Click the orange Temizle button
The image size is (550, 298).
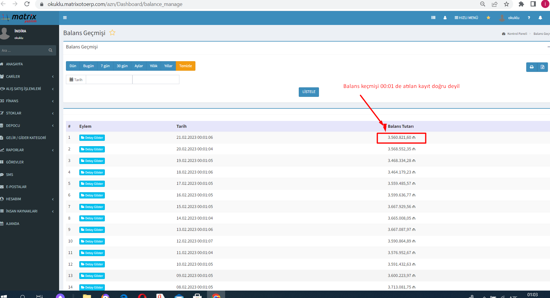pyautogui.click(x=185, y=66)
